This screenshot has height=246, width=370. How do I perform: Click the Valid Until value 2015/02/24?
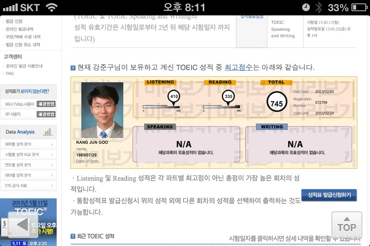click(325, 113)
